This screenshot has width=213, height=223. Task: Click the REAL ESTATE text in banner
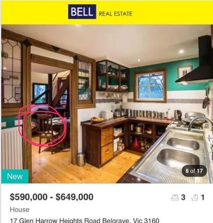click(x=115, y=14)
